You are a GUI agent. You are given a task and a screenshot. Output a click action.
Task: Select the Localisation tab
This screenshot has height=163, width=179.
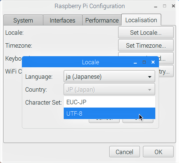coord(141,20)
